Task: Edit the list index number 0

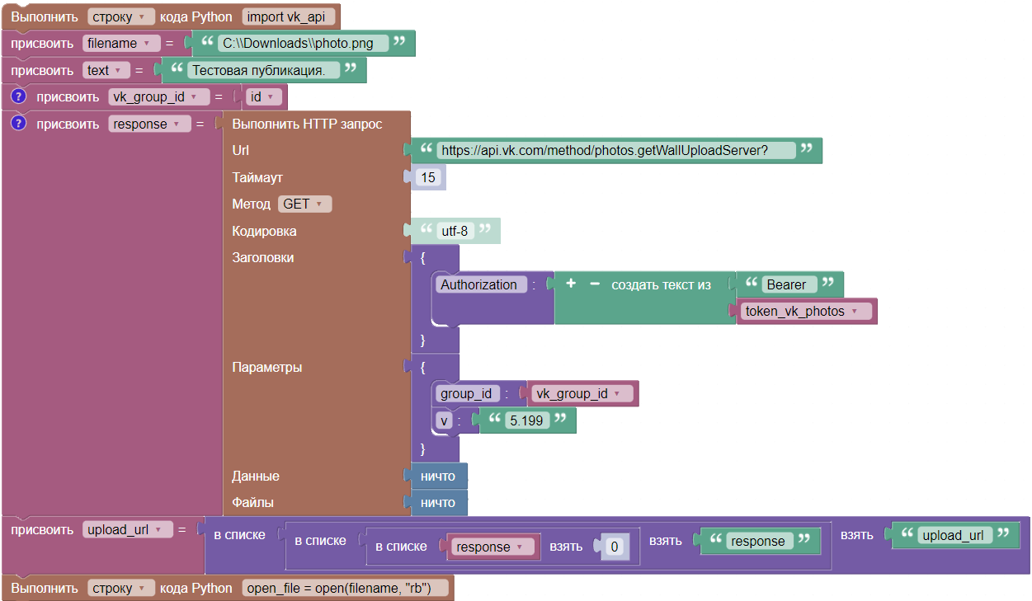Action: click(614, 547)
